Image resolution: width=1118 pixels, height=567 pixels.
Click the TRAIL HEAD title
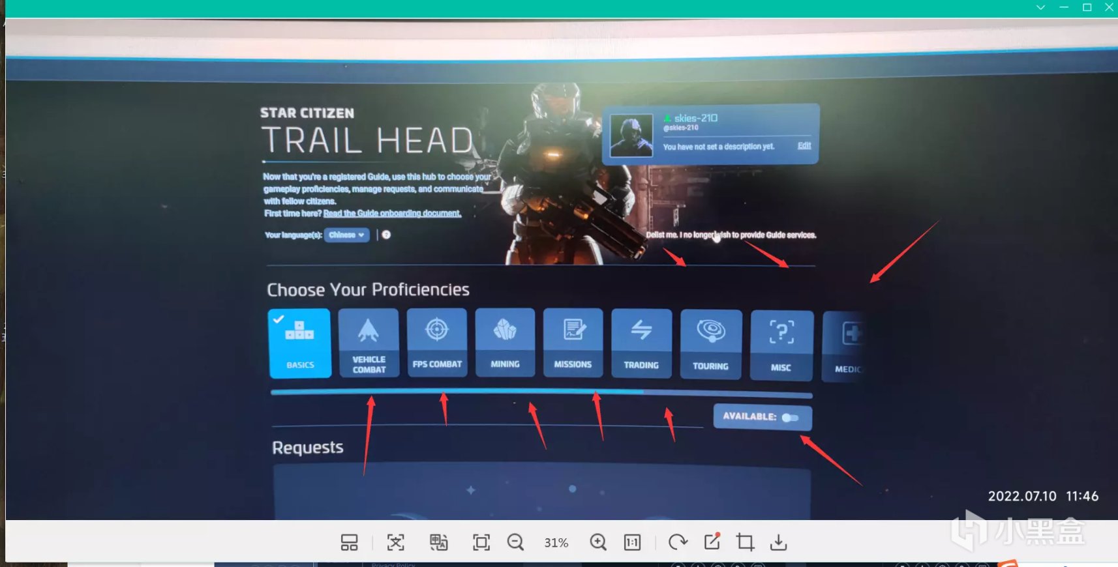point(367,140)
